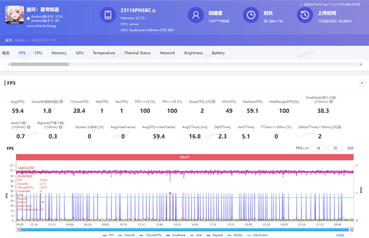369x238 pixels.
Task: Click the duration text 0h 30m 15s
Action: coord(273,21)
